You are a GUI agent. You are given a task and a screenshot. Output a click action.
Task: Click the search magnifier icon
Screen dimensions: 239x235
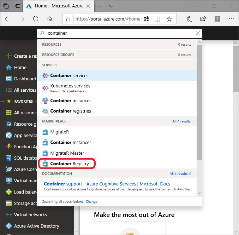(42, 33)
